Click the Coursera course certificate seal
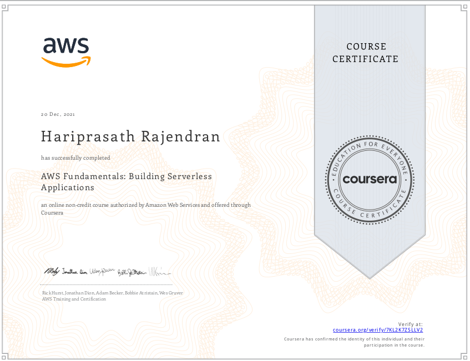 click(x=370, y=180)
